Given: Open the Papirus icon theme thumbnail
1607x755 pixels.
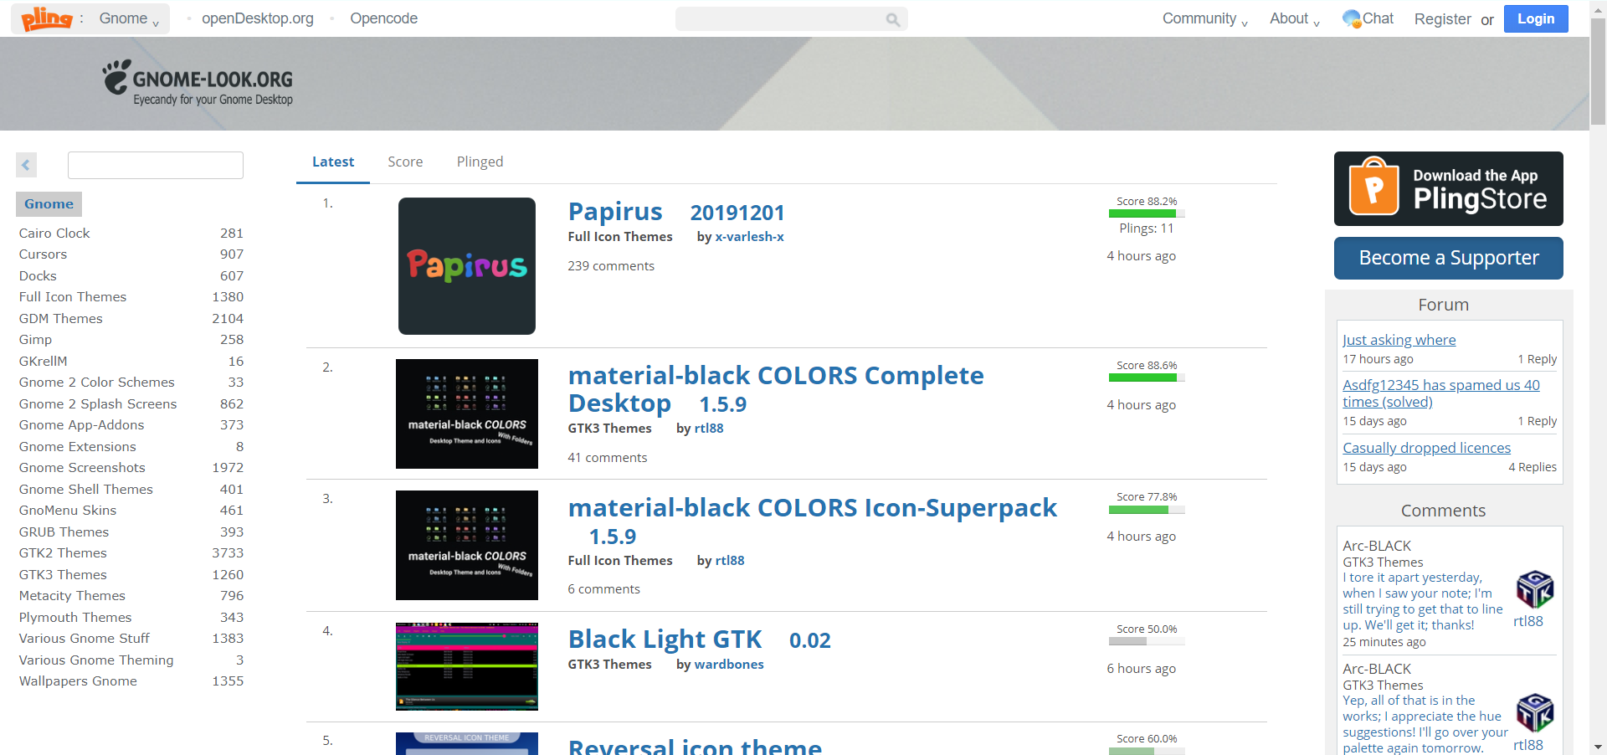Looking at the screenshot, I should [466, 266].
